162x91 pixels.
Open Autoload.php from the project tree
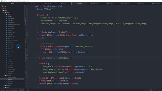(x=11, y=18)
